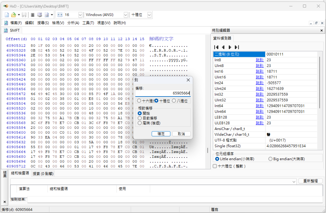Click the bytes-per-row width icon
326x213 pixels.
pyautogui.click(x=60, y=15)
